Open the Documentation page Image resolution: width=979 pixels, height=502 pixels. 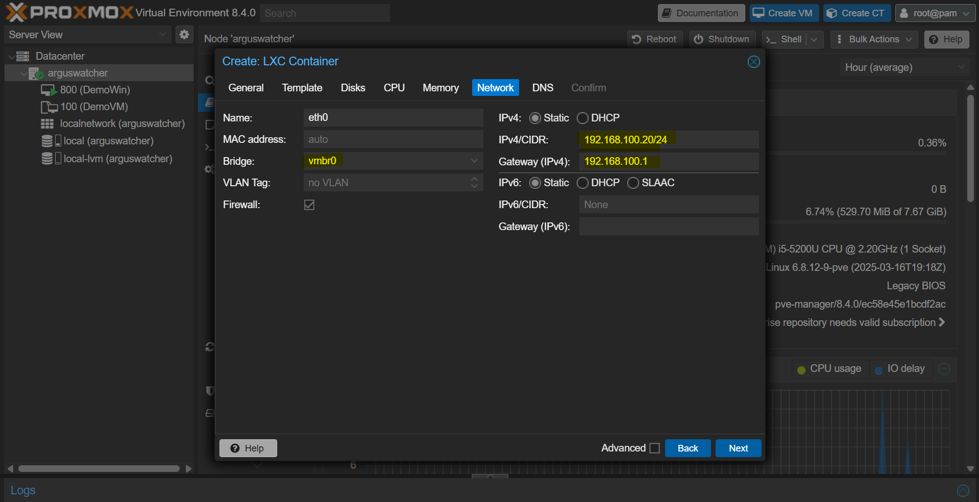point(701,13)
